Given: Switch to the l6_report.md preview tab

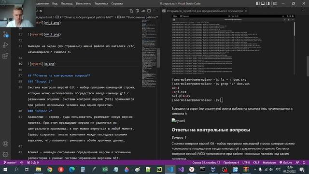Looking at the screenshot, I should pyautogui.click(x=205, y=11).
